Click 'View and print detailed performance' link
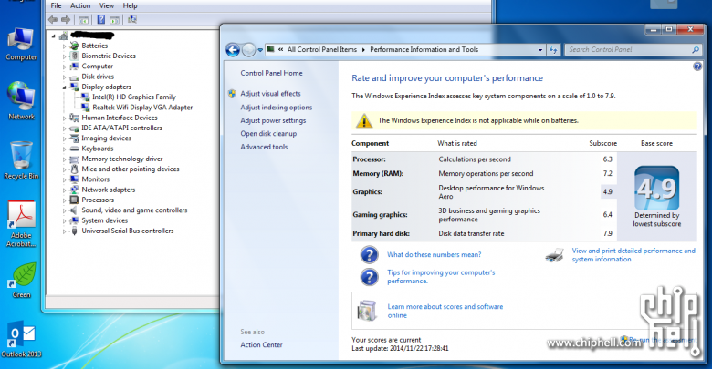The width and height of the screenshot is (712, 369). [633, 255]
